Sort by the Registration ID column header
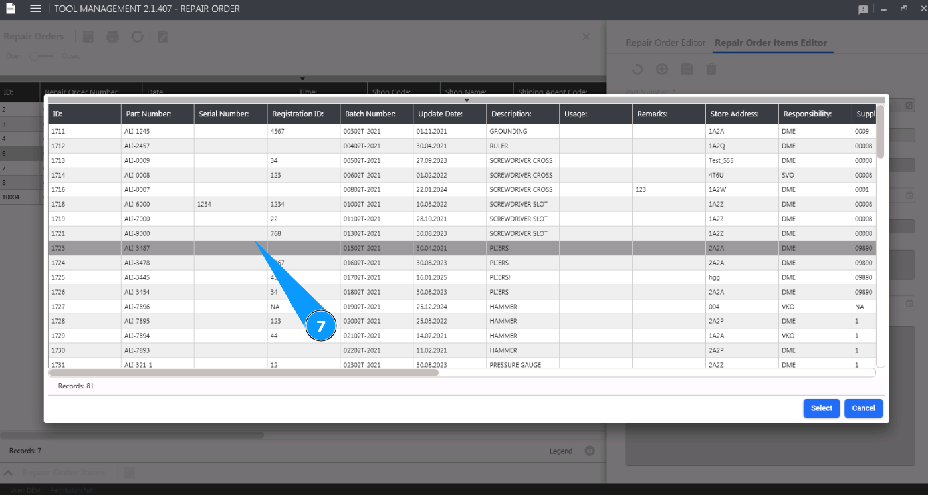The image size is (928, 496). coord(304,114)
